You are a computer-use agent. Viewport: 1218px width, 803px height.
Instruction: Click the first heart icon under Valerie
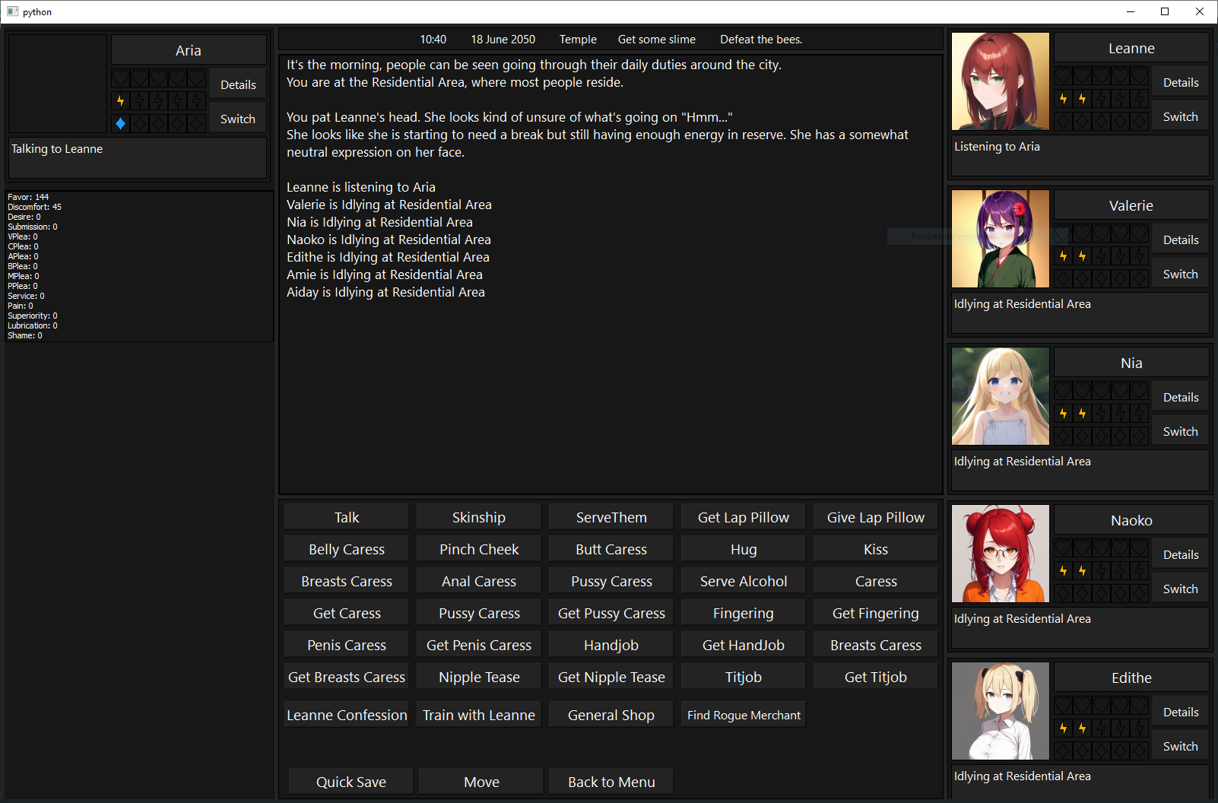[1063, 233]
